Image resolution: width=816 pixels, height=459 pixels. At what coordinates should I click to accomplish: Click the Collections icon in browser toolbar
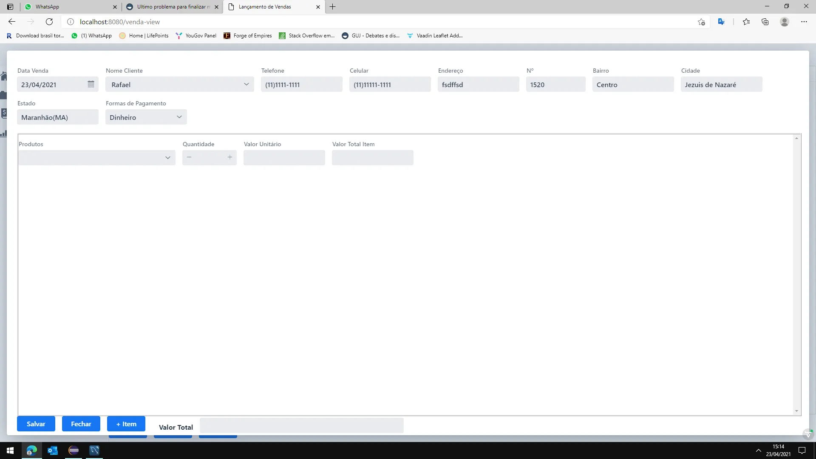click(765, 22)
